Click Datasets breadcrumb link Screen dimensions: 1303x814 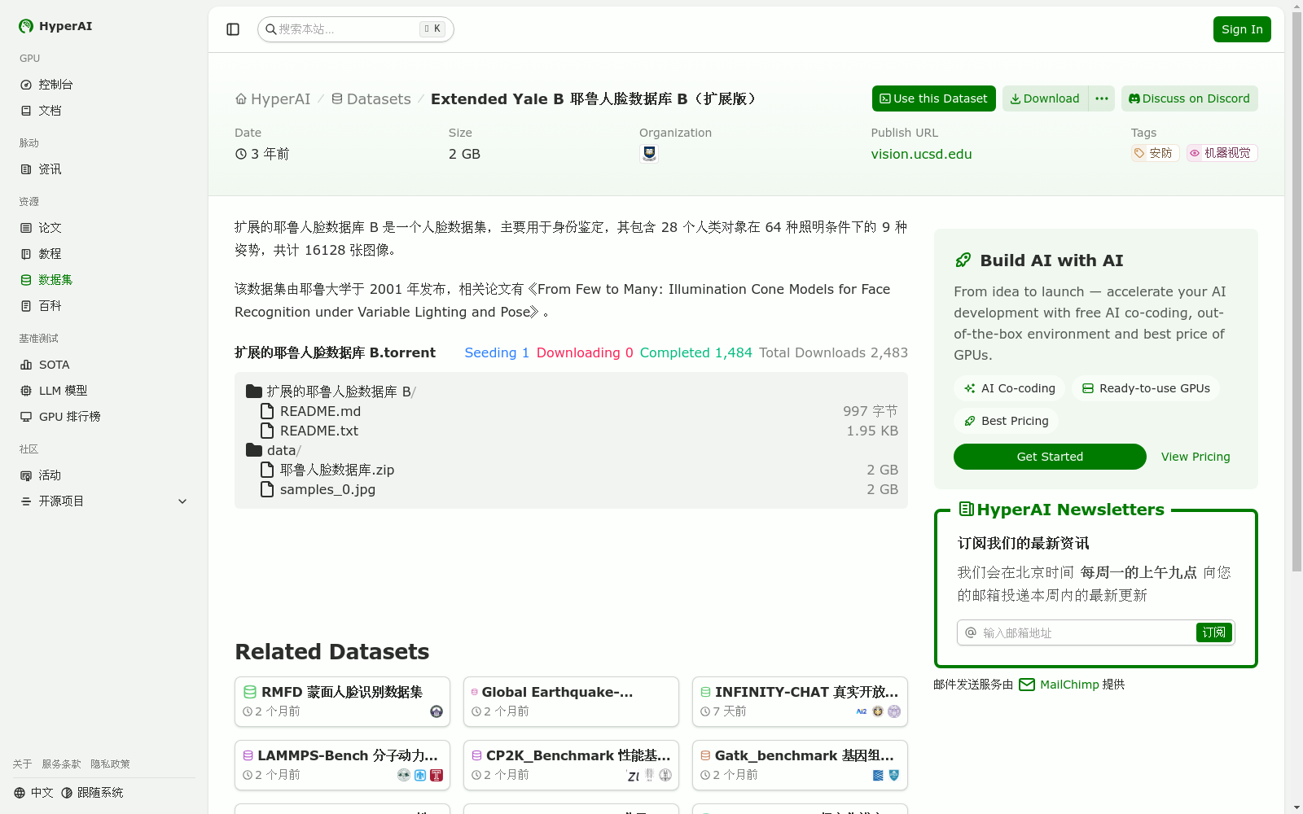(371, 98)
